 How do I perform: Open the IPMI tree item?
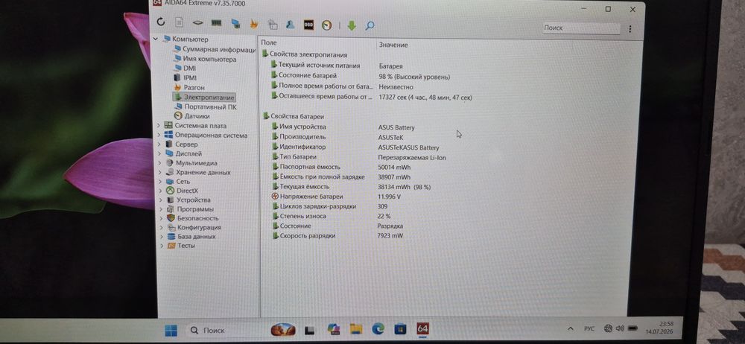click(186, 77)
